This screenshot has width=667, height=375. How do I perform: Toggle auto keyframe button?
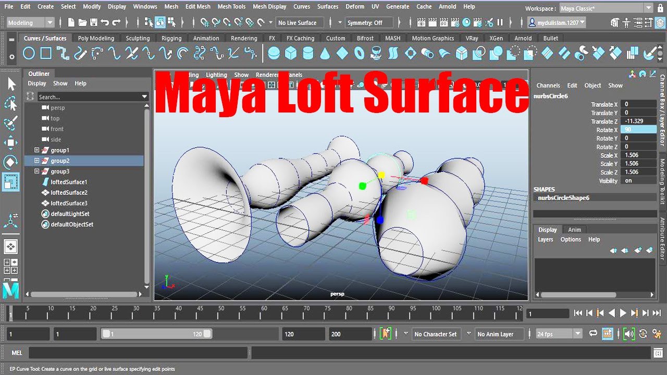(643, 334)
